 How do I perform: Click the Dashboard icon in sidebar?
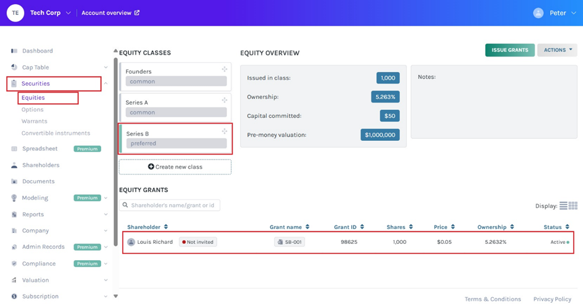14,51
